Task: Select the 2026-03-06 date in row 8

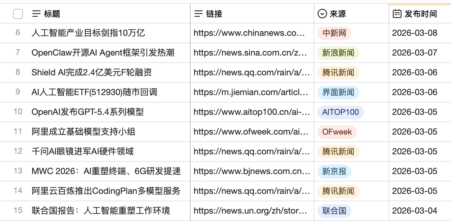Action: (415, 72)
